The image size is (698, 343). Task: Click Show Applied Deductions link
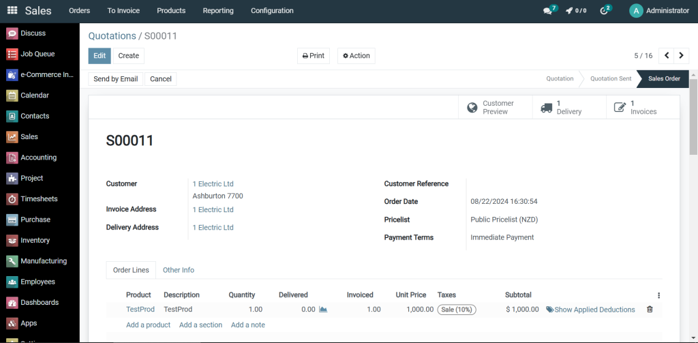click(590, 310)
